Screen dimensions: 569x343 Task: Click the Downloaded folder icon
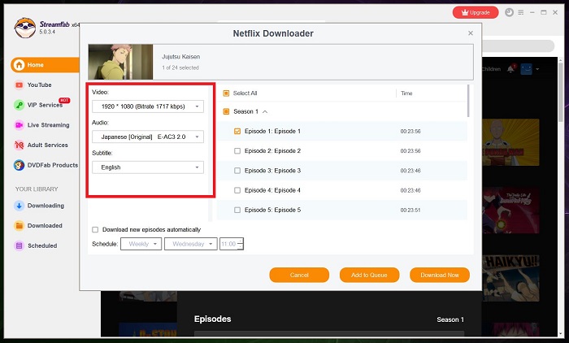tap(19, 225)
